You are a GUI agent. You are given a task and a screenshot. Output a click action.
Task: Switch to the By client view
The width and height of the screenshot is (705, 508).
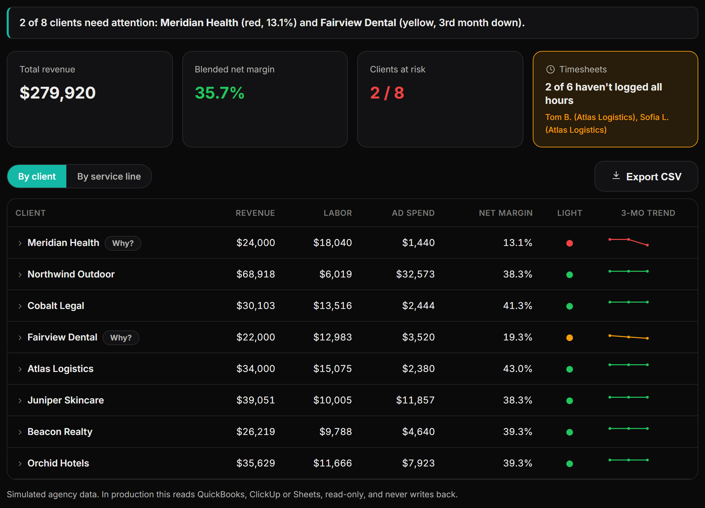click(x=37, y=176)
